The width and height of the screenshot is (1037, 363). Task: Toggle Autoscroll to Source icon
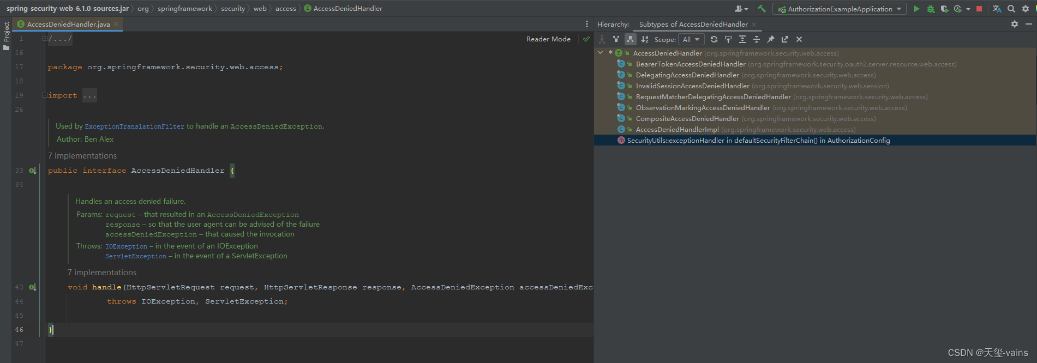(728, 39)
